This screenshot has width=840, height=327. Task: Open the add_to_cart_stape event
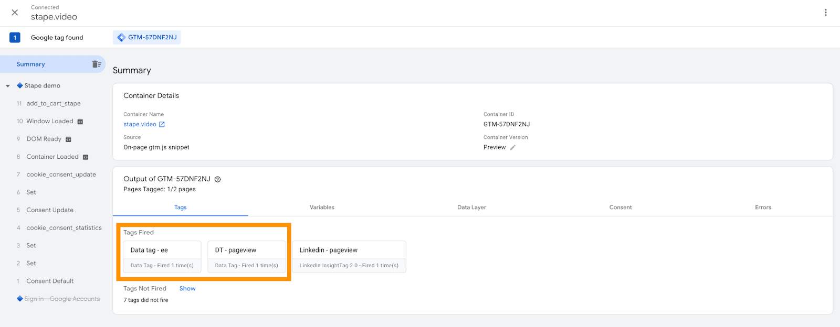54,104
